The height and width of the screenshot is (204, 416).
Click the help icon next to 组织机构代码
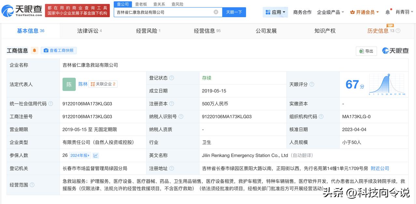(x=321, y=116)
